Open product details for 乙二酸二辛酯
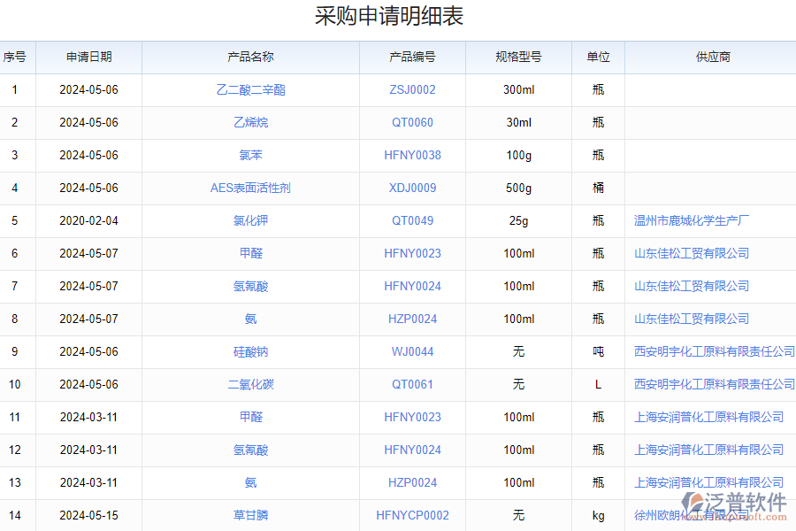Image resolution: width=796 pixels, height=531 pixels. [250, 89]
